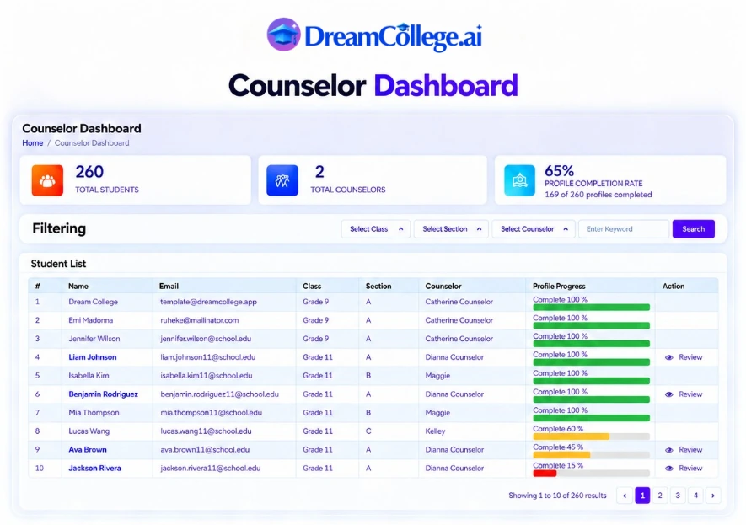
Task: Click the Name column header
Action: [78, 287]
